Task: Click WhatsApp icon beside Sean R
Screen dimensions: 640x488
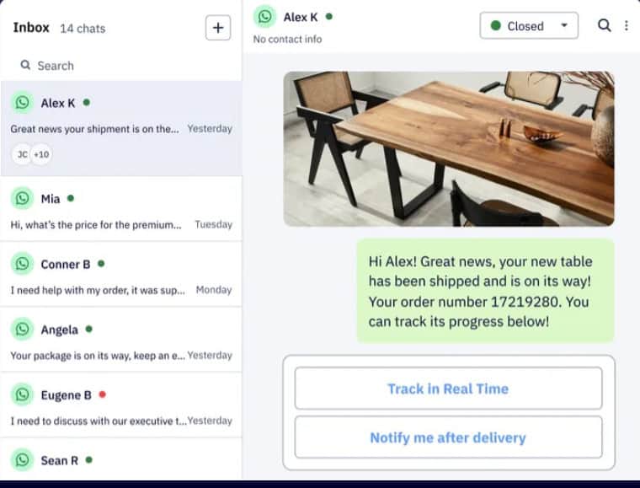Action: [x=22, y=460]
